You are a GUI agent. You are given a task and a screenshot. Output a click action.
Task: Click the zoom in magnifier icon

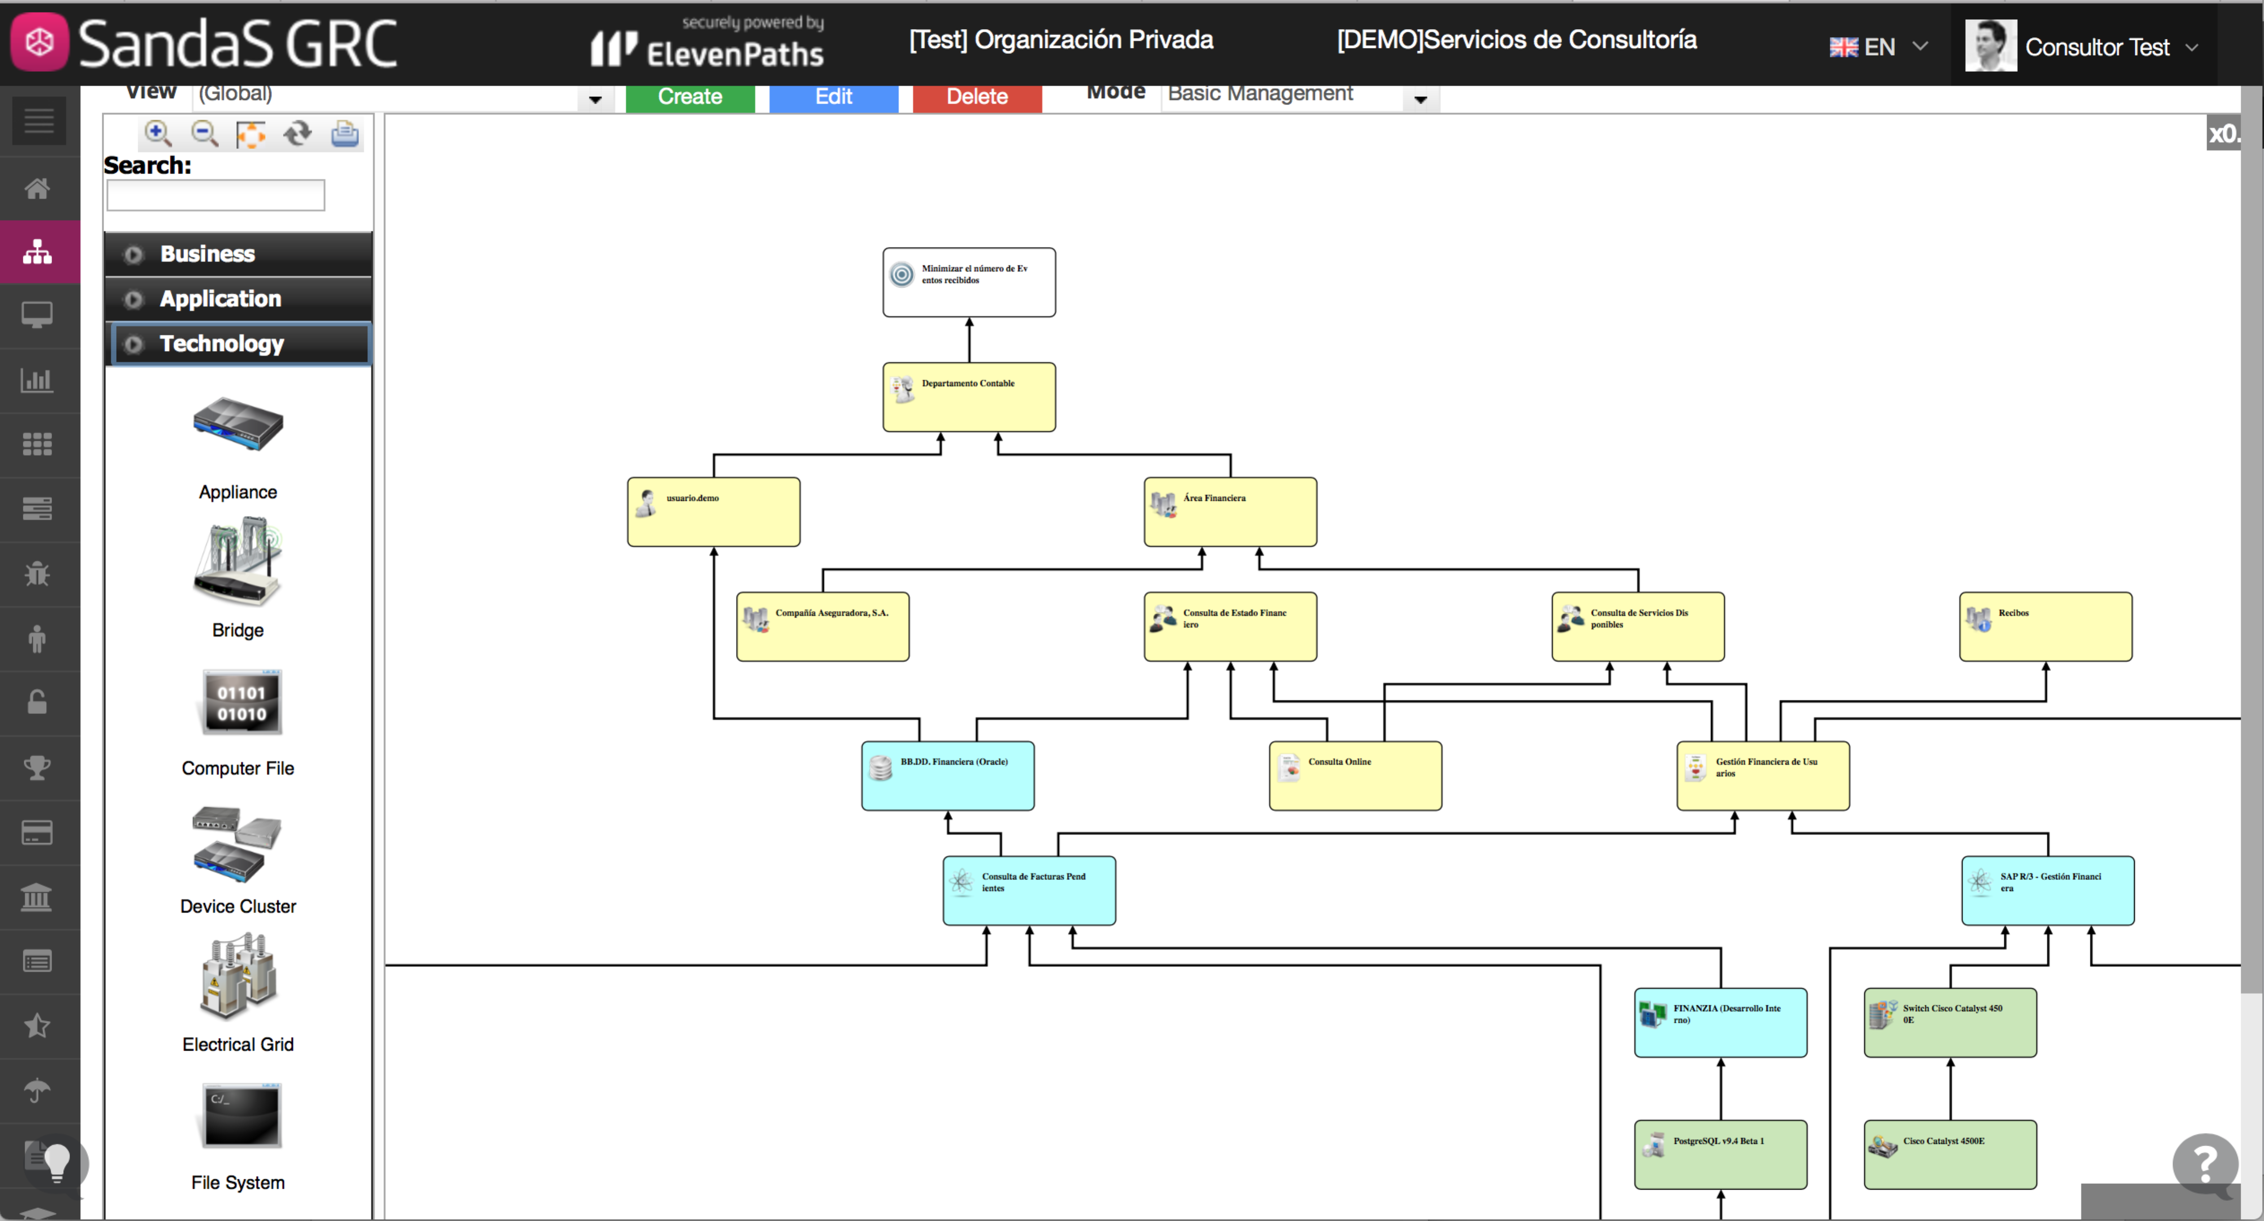(158, 134)
